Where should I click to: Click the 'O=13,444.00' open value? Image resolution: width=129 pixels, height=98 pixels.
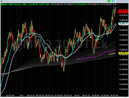pos(81,4)
